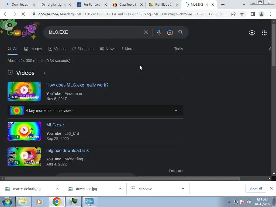The height and width of the screenshot is (207, 276).
Task: Switch to Images results
Action: tap(33, 49)
